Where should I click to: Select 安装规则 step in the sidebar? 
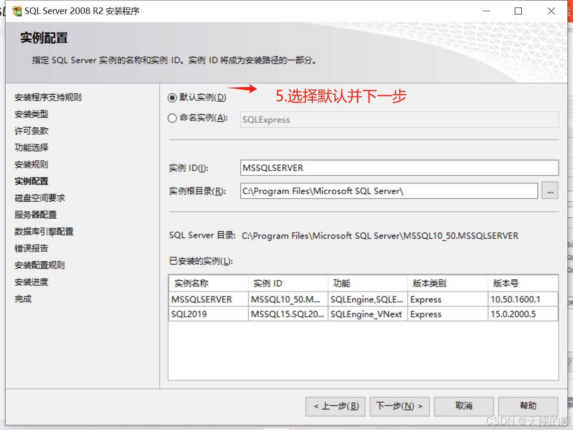[x=31, y=165]
